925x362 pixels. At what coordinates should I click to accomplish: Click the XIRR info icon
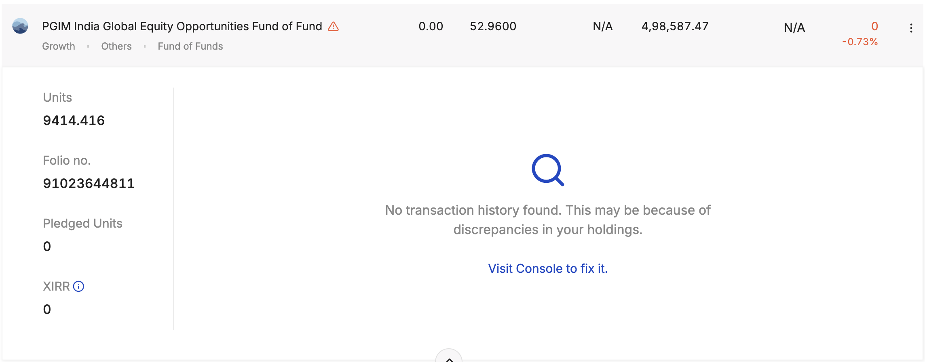pyautogui.click(x=78, y=287)
